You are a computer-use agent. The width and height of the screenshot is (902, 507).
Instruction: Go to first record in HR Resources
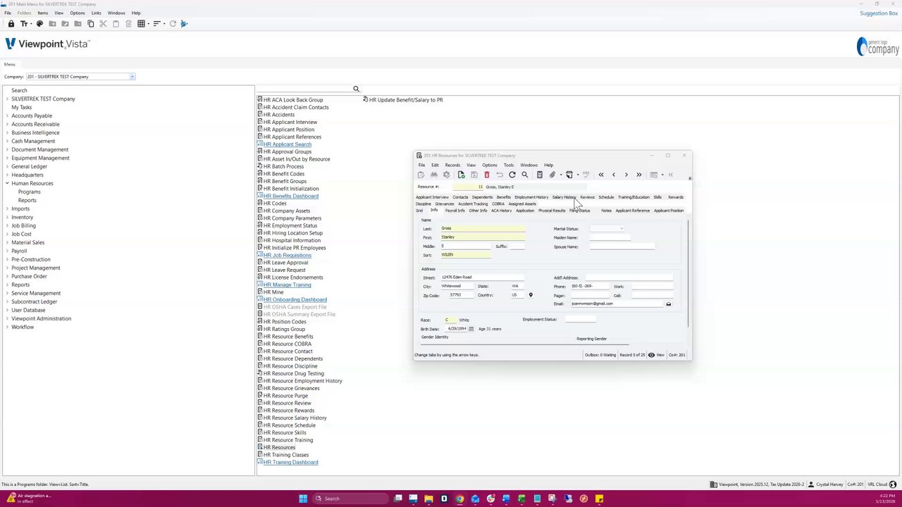(601, 175)
